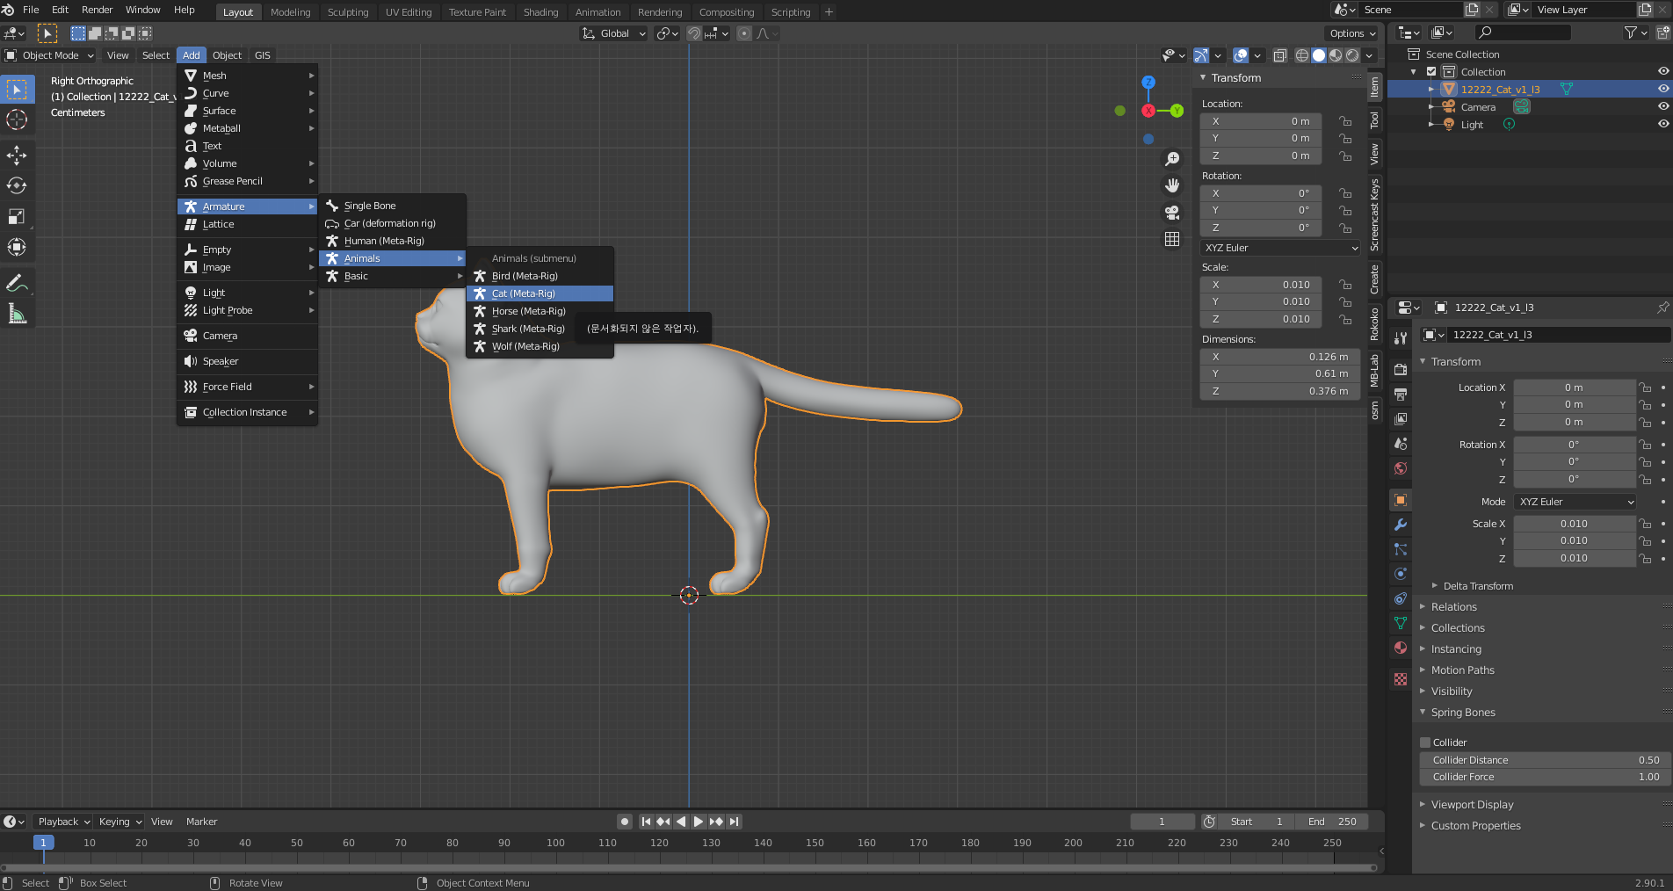The image size is (1673, 891).
Task: Add a new workspace with plus button
Action: pos(829,12)
